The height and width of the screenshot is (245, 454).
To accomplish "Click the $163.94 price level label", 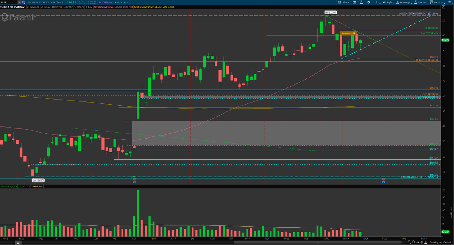I will (434, 88).
